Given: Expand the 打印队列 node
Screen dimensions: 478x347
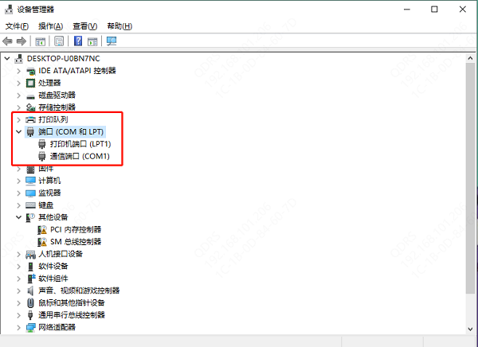Looking at the screenshot, I should tap(18, 119).
